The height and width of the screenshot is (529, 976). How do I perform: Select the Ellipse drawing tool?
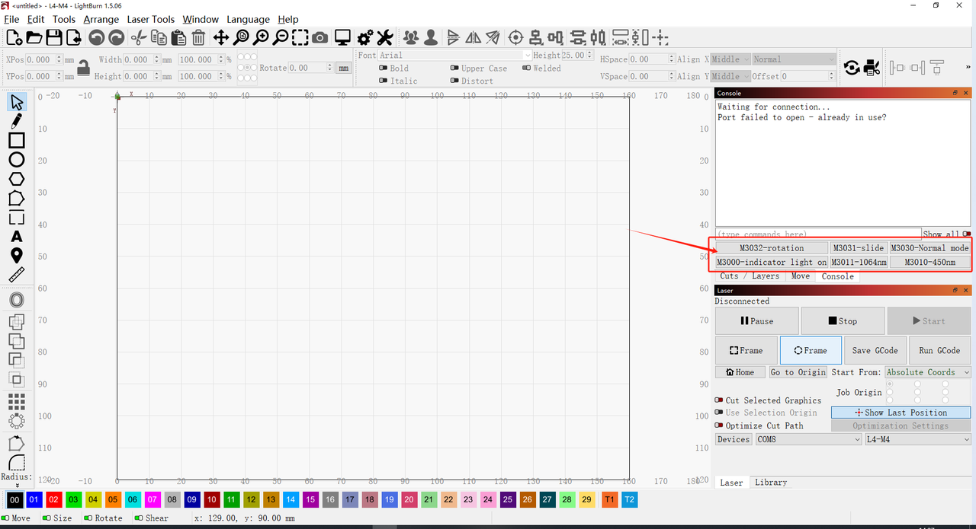pyautogui.click(x=16, y=159)
